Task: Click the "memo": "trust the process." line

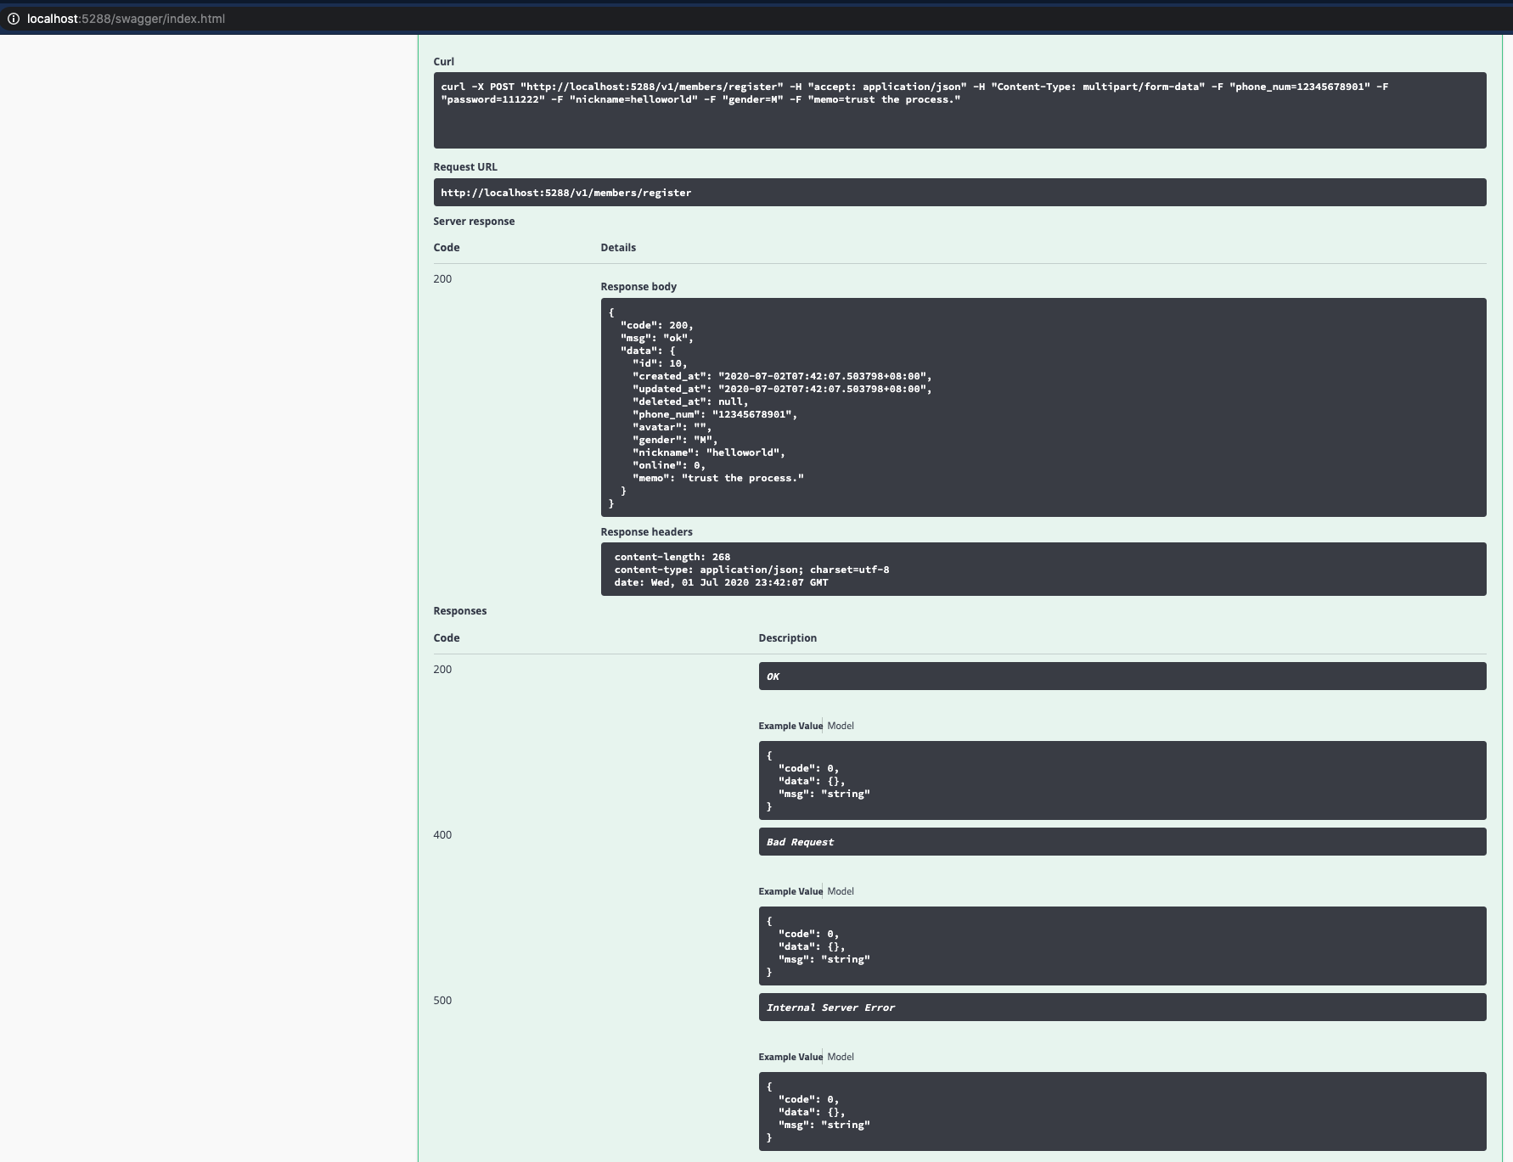Action: 718,478
